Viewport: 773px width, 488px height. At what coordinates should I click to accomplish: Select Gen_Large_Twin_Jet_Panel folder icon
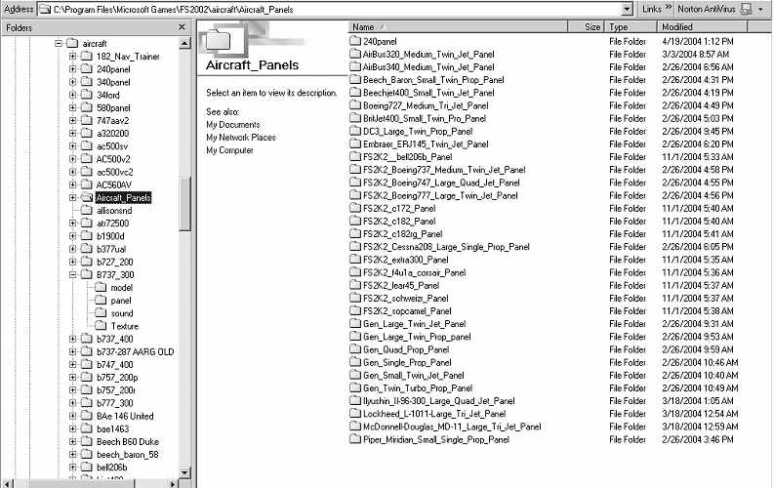355,323
